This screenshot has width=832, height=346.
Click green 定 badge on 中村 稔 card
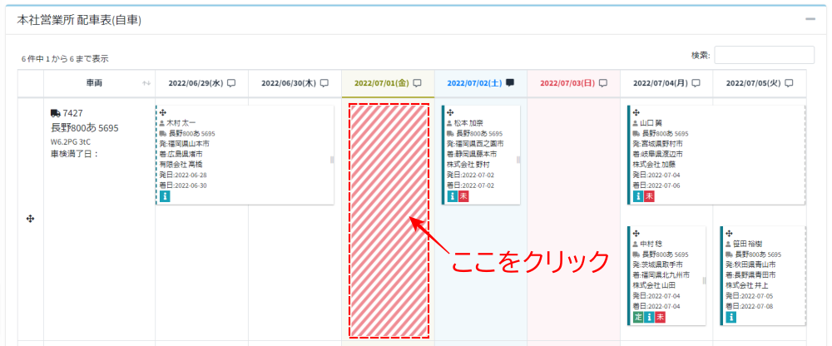pyautogui.click(x=636, y=318)
